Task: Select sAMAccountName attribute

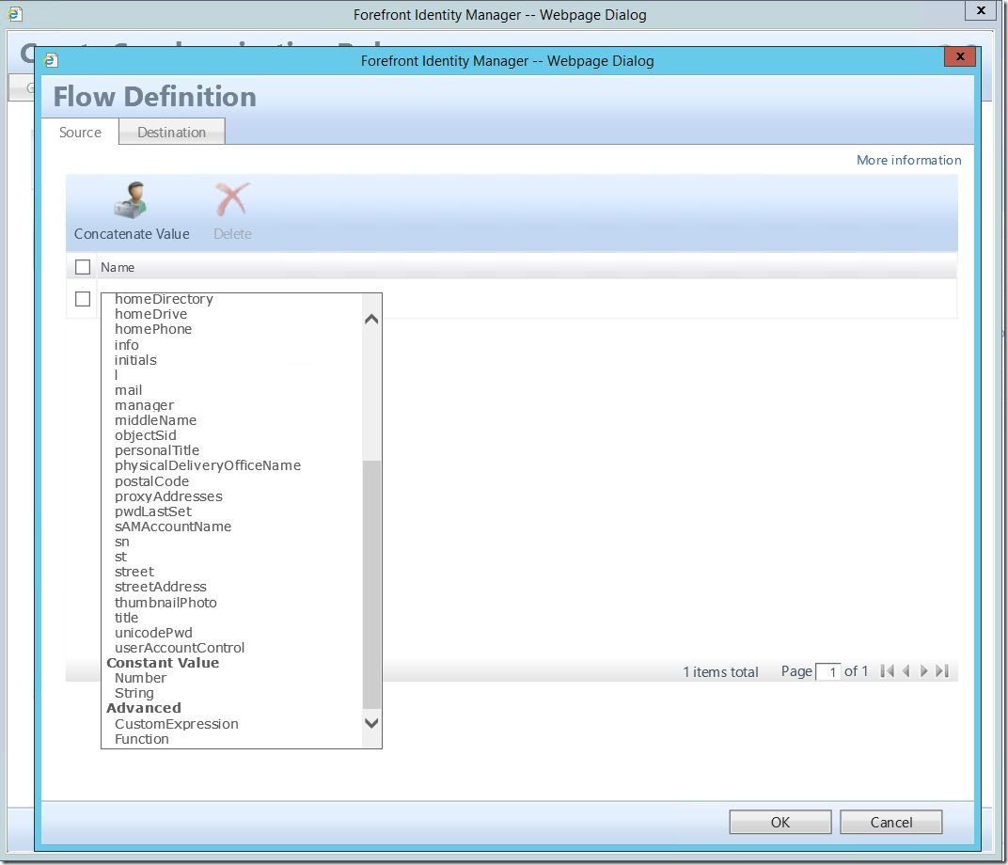Action: coord(173,527)
